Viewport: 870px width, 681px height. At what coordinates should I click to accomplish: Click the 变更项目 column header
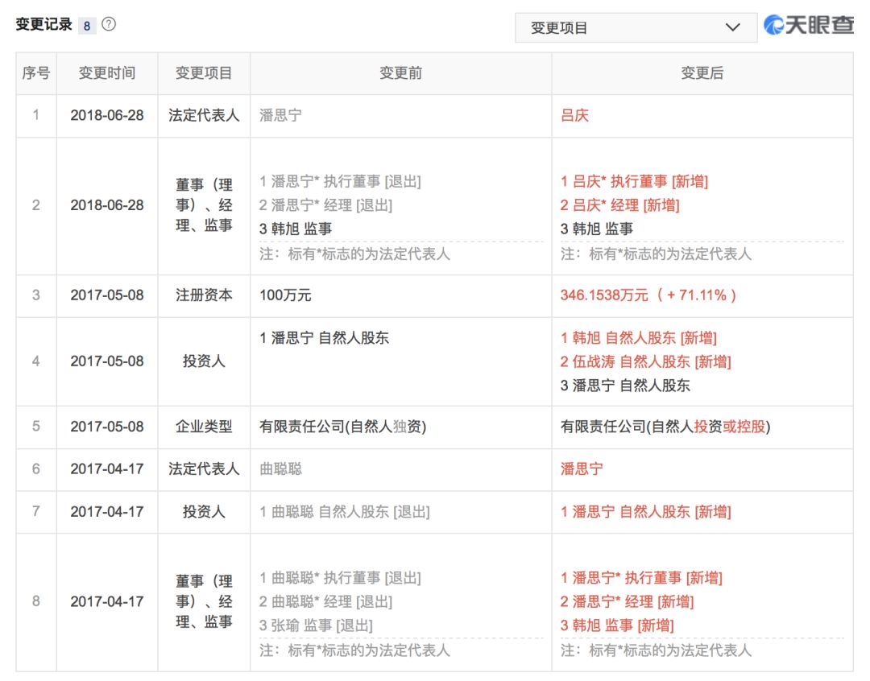pyautogui.click(x=204, y=73)
